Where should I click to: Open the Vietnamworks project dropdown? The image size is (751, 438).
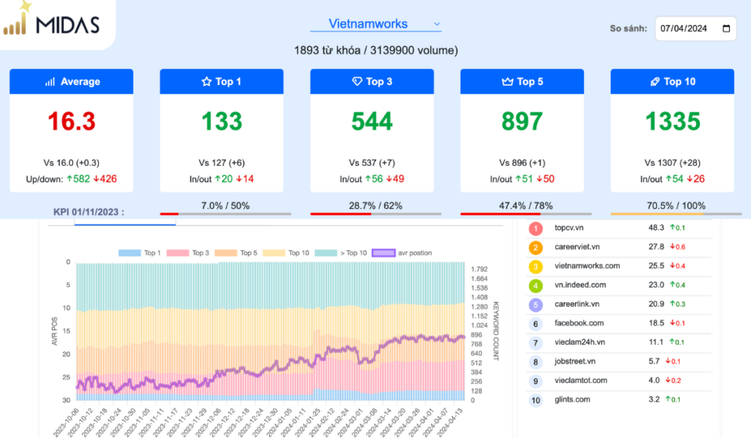coord(375,24)
